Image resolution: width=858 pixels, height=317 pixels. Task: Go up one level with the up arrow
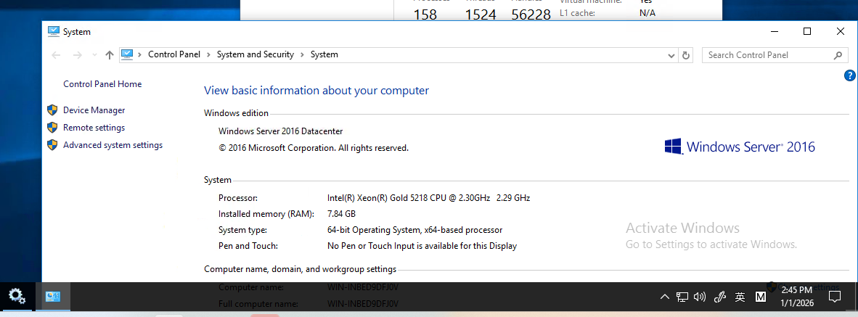click(x=110, y=55)
